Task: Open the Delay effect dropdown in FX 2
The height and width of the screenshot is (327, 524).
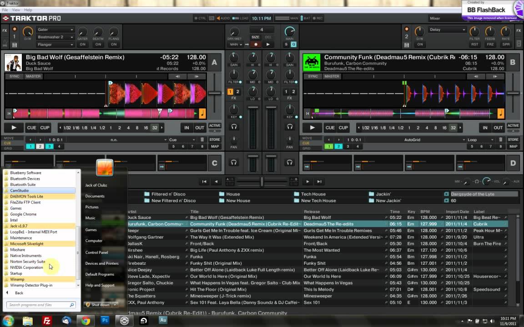Action: tap(447, 30)
